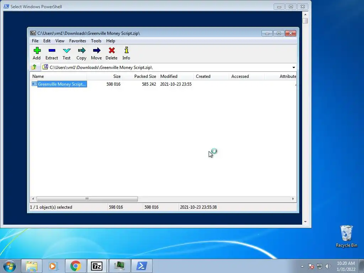Open File Explorer from the taskbar
364x273 pixels.
(32, 266)
